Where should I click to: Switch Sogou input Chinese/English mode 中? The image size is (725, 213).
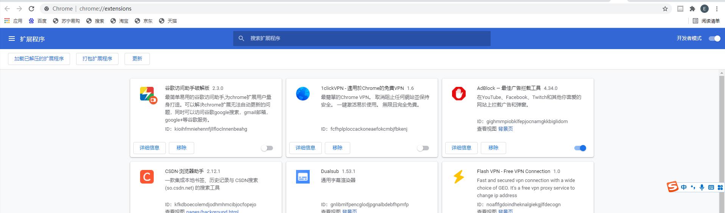point(683,187)
